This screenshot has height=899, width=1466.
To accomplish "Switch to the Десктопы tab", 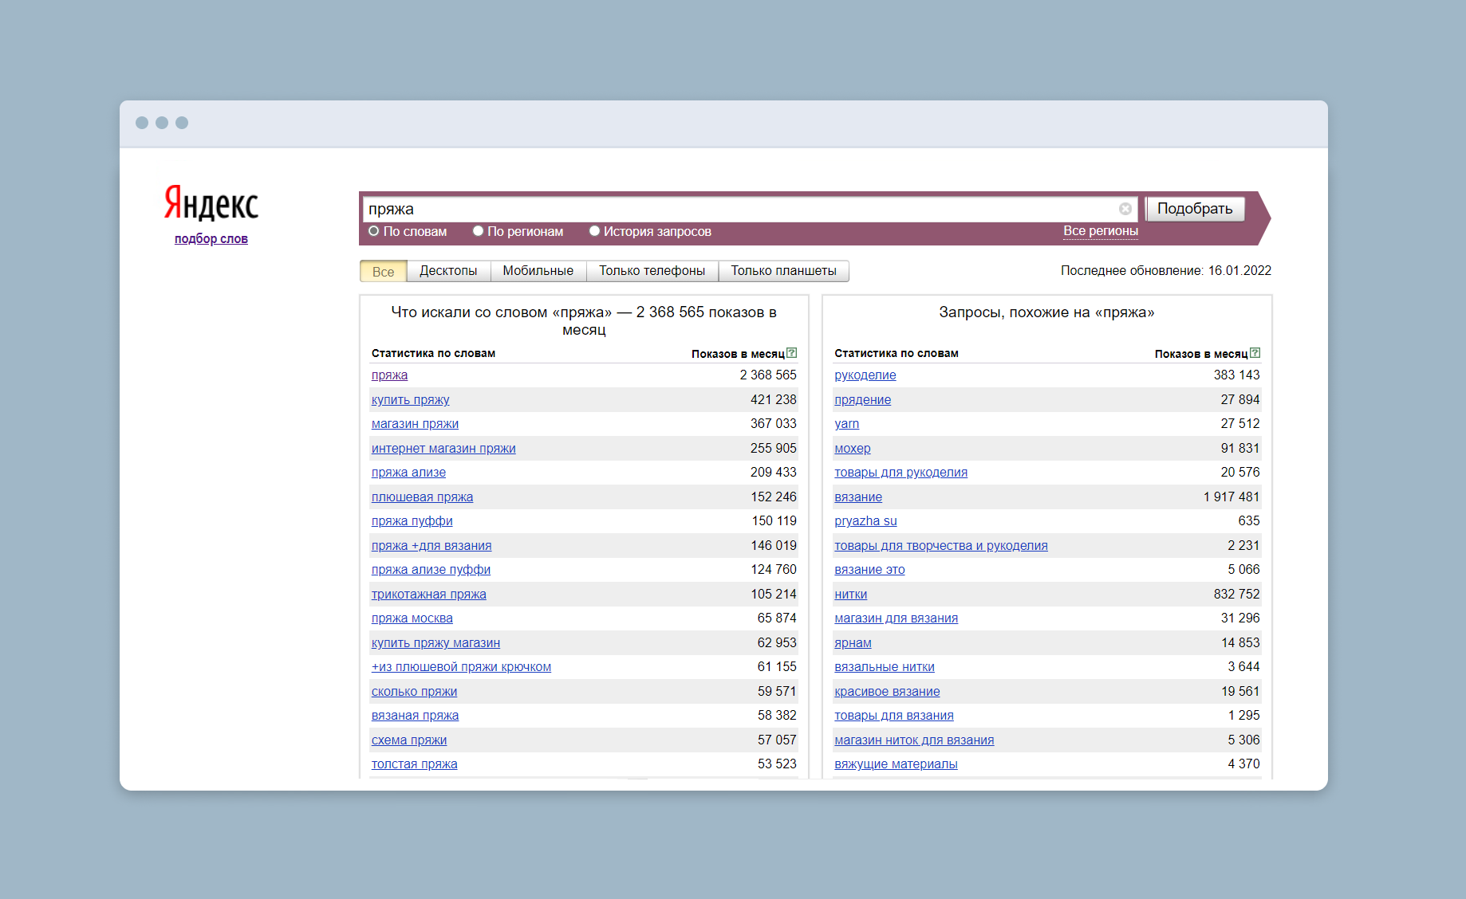I will point(448,271).
